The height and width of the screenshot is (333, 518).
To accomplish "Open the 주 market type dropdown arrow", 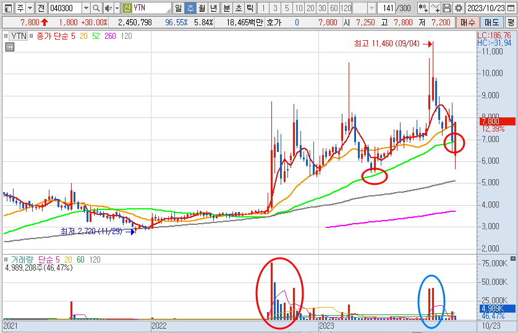I will point(30,7).
